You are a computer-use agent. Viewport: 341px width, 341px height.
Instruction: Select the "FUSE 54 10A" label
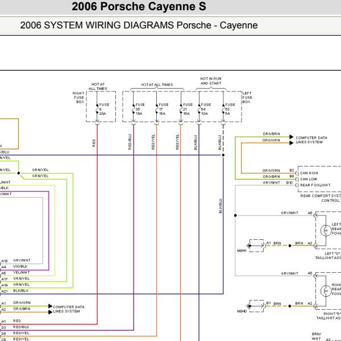point(206,109)
